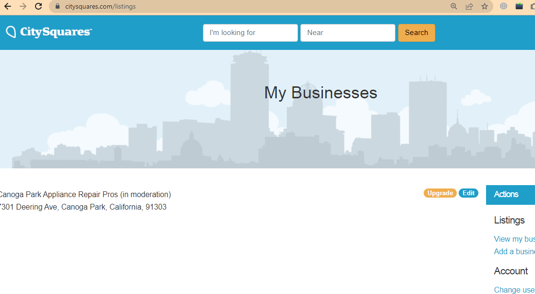Viewport: 535px width, 294px height.
Task: Open the zoom magnifier icon in address bar
Action: point(454,6)
